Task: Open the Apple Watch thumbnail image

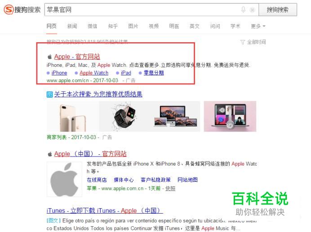Action: coord(125,117)
